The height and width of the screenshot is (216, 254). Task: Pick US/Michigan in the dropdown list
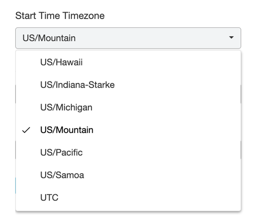tap(66, 108)
